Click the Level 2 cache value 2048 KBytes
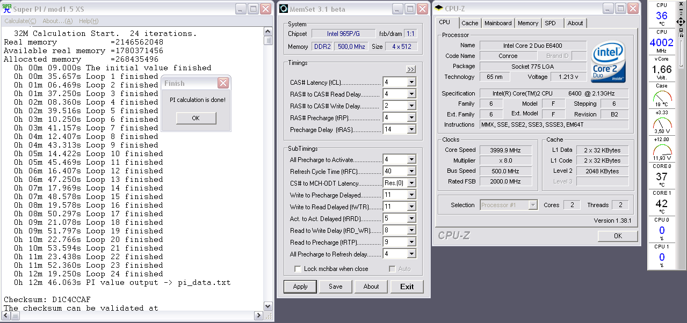This screenshot has height=323, width=687. (602, 171)
